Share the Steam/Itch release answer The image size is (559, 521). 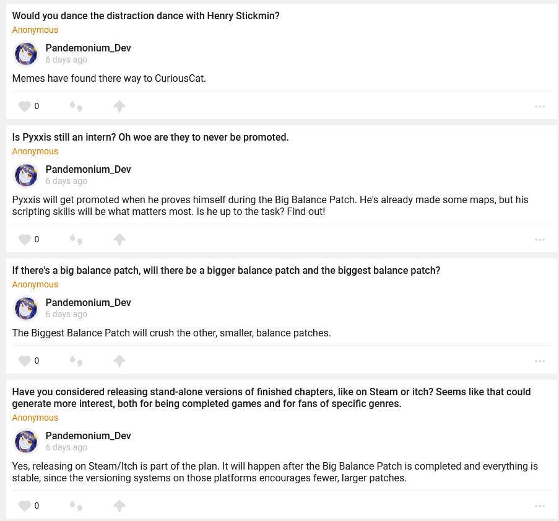tap(119, 506)
